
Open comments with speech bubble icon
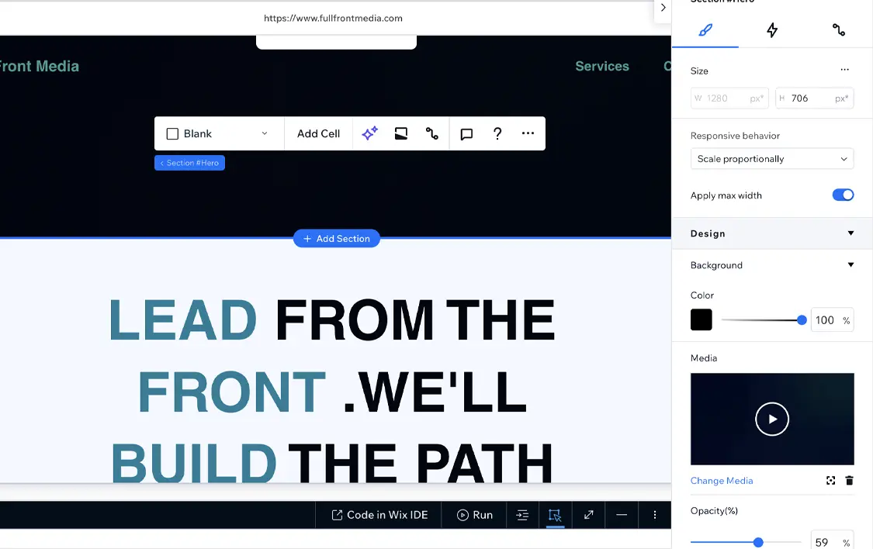(466, 133)
